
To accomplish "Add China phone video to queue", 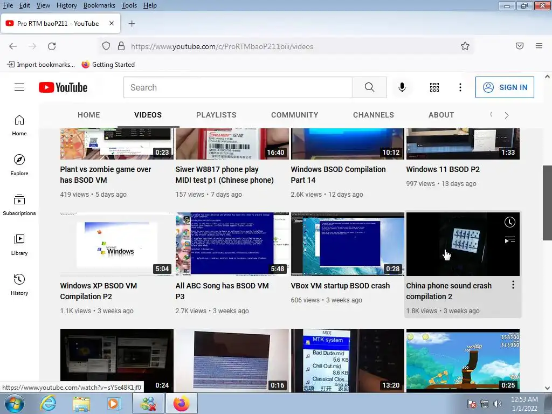I will (509, 240).
